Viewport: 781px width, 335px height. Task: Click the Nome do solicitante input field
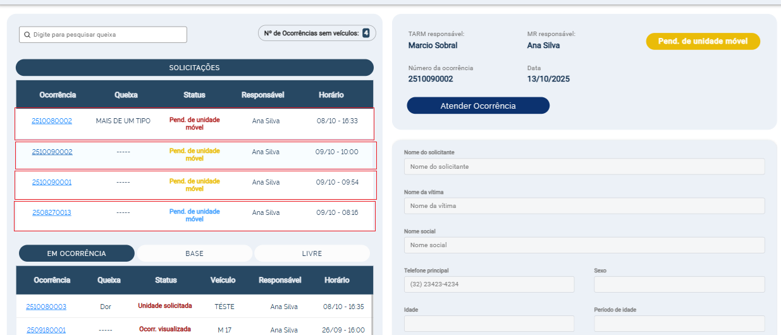(x=584, y=166)
